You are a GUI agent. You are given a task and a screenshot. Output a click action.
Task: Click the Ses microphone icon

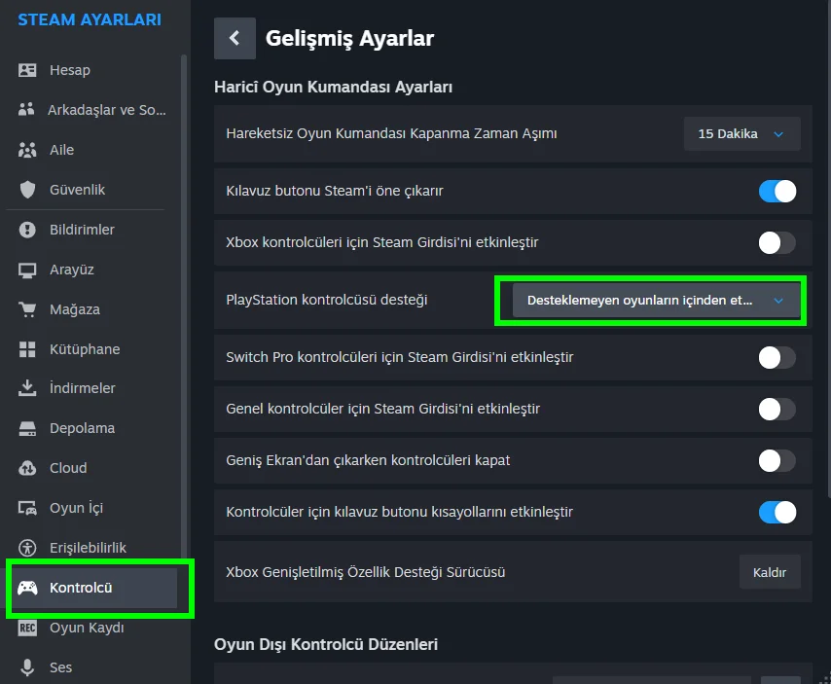(27, 667)
